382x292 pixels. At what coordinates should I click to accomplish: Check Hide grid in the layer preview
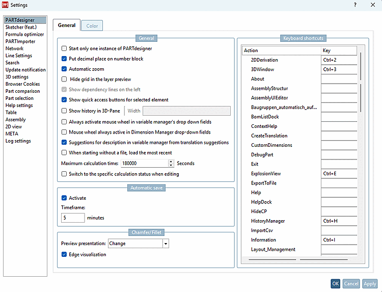pos(64,79)
